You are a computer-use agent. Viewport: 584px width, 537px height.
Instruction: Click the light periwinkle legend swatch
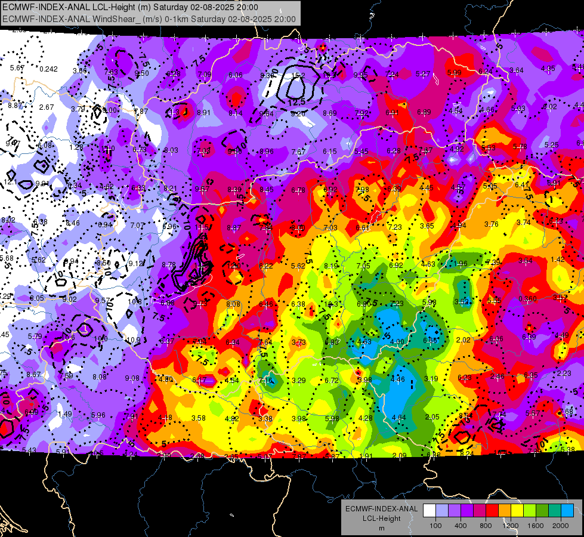[441, 511]
